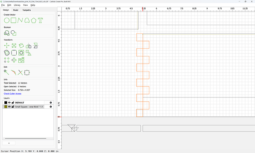
Task: Choose the Polyline drawing tool
Action: tap(20, 20)
